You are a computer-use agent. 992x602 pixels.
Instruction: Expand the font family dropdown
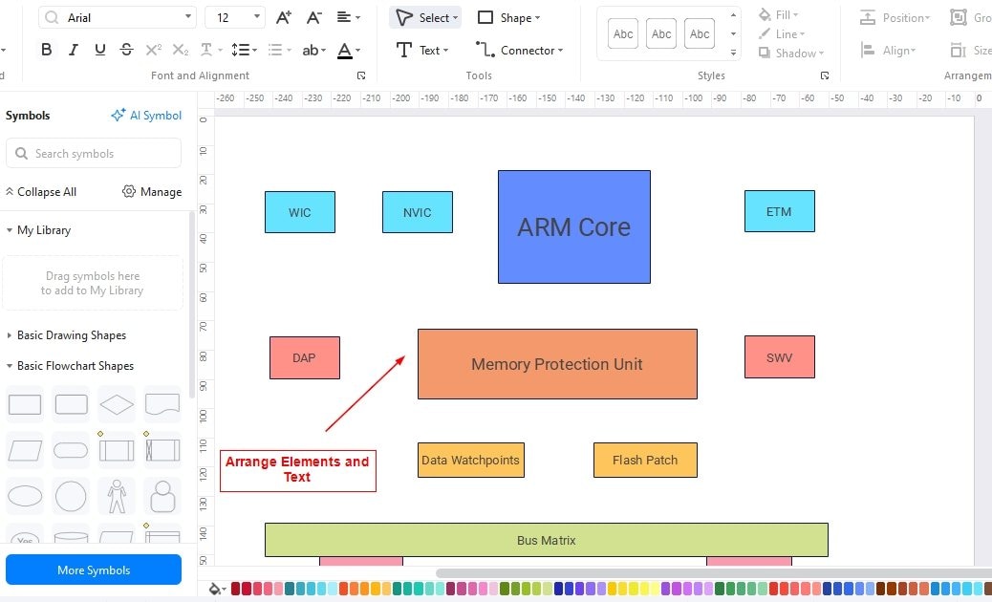coord(187,16)
